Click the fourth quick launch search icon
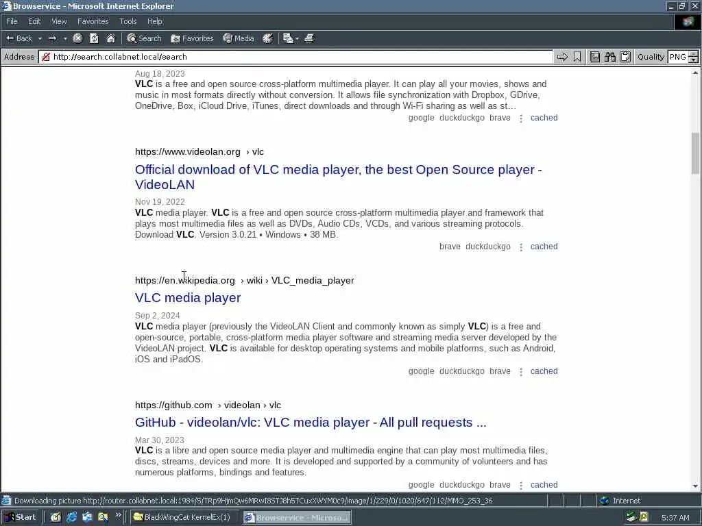This screenshot has height=526, width=702. (103, 518)
